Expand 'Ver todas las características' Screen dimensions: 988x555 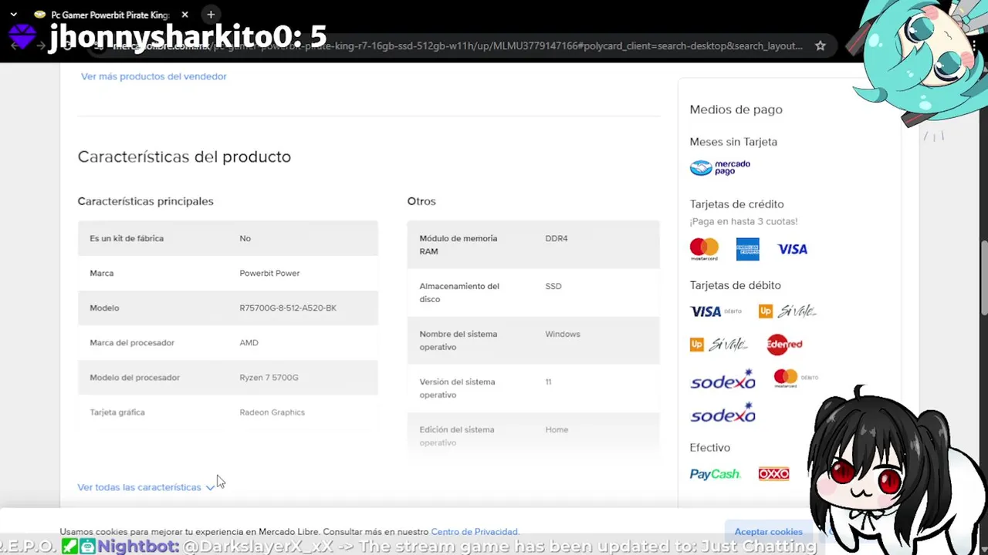click(x=146, y=487)
